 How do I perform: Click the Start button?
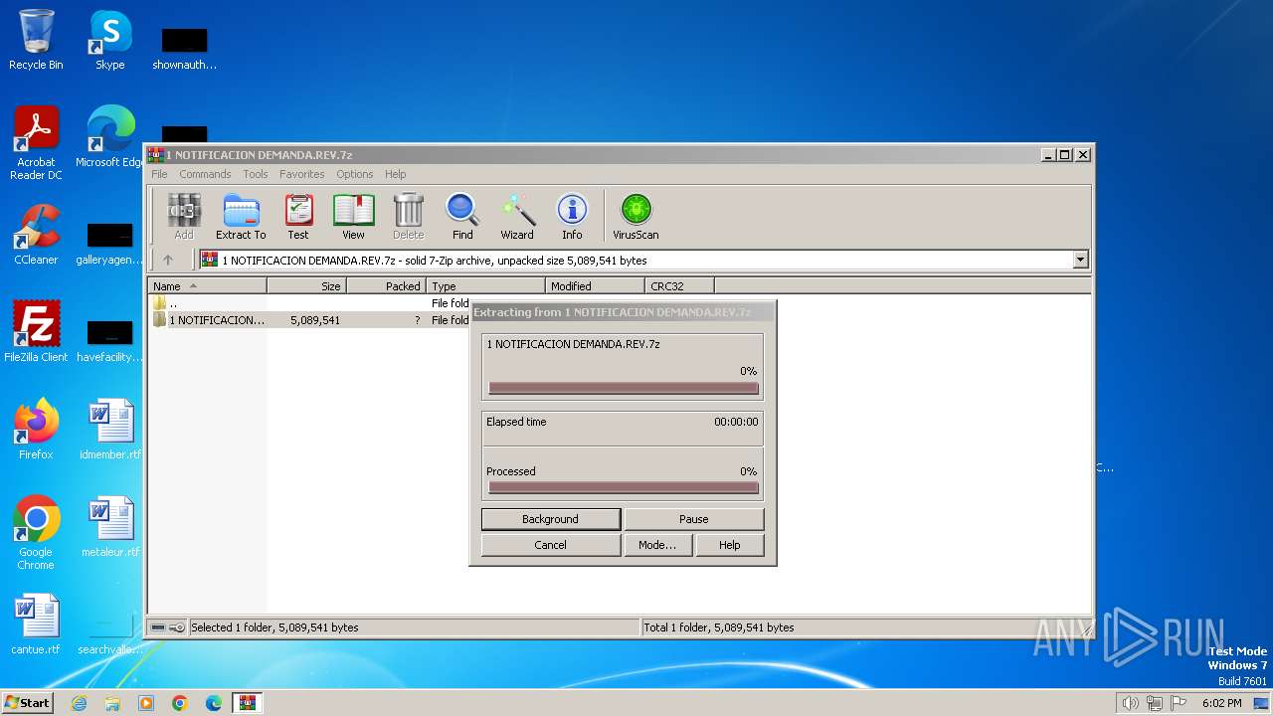27,703
